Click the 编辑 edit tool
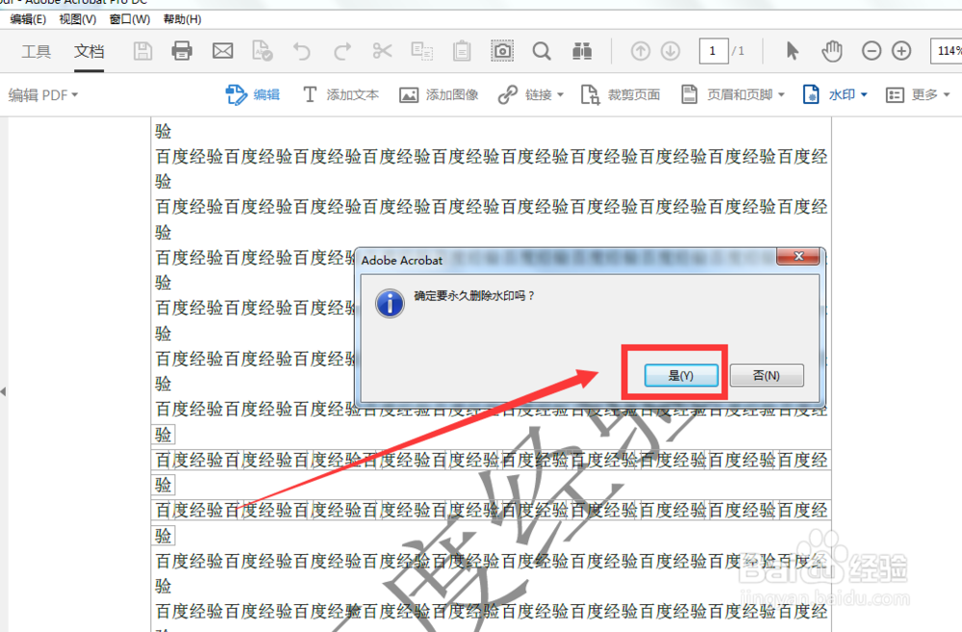 (x=253, y=94)
